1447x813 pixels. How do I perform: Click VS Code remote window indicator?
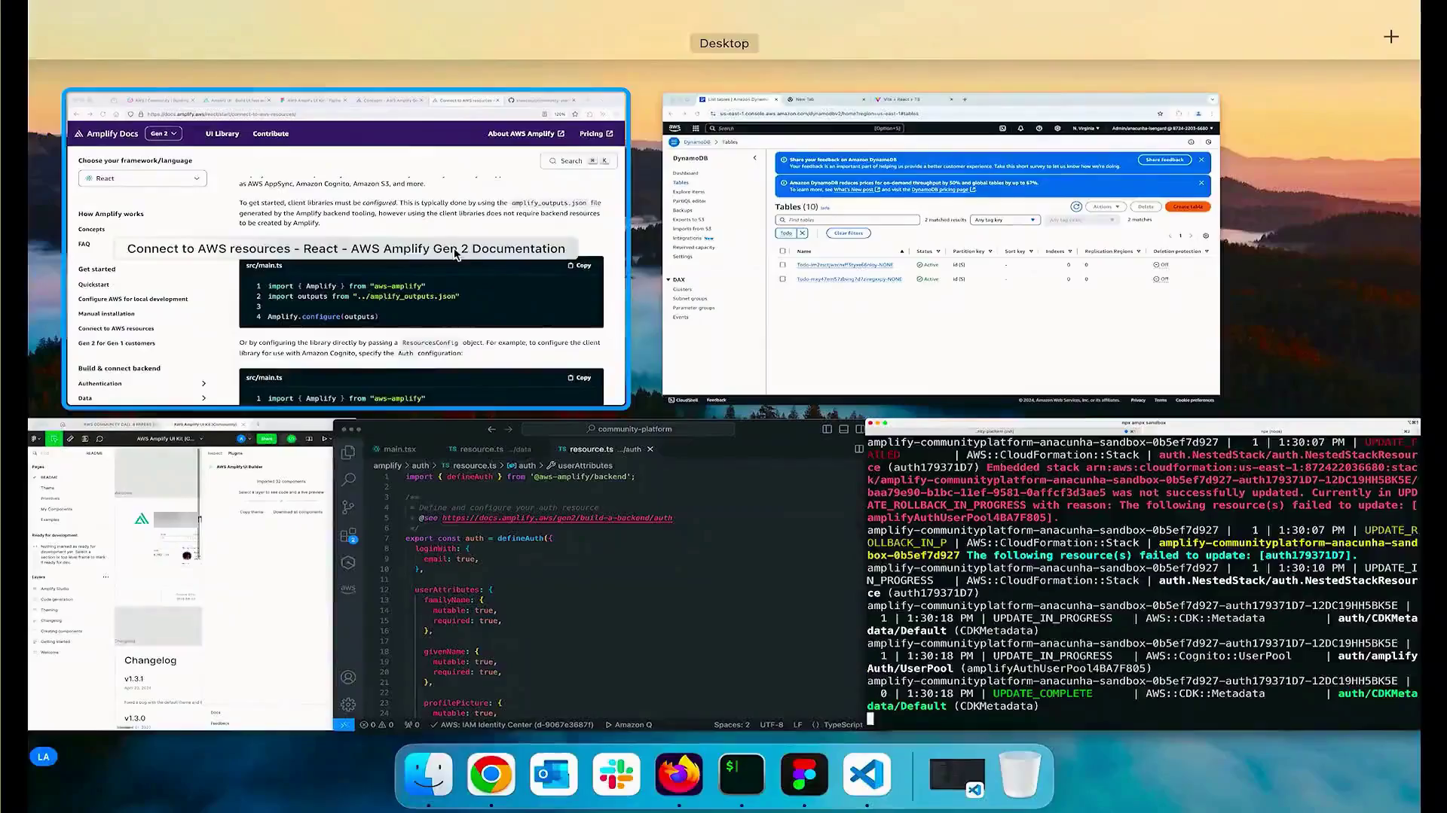pos(344,725)
